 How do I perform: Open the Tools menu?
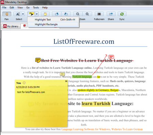pos(36,7)
